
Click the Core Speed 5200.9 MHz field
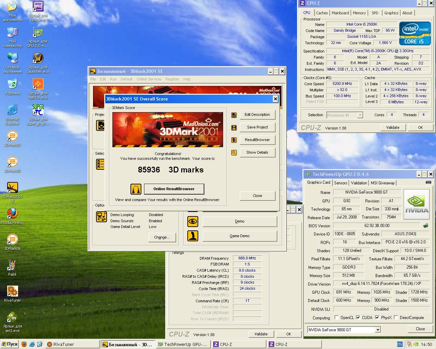pos(342,84)
